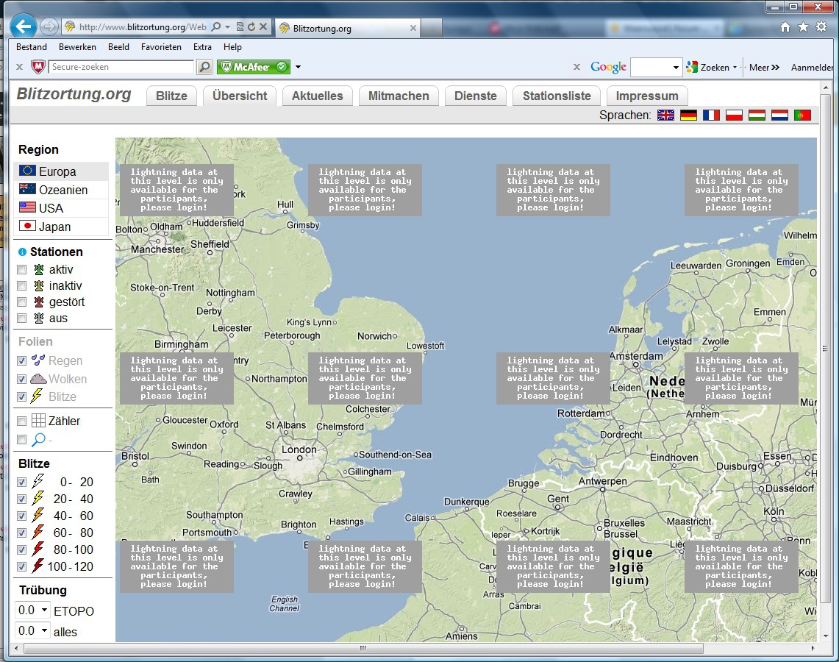Open the alles Trübung dropdown
The image size is (839, 662).
(x=32, y=631)
